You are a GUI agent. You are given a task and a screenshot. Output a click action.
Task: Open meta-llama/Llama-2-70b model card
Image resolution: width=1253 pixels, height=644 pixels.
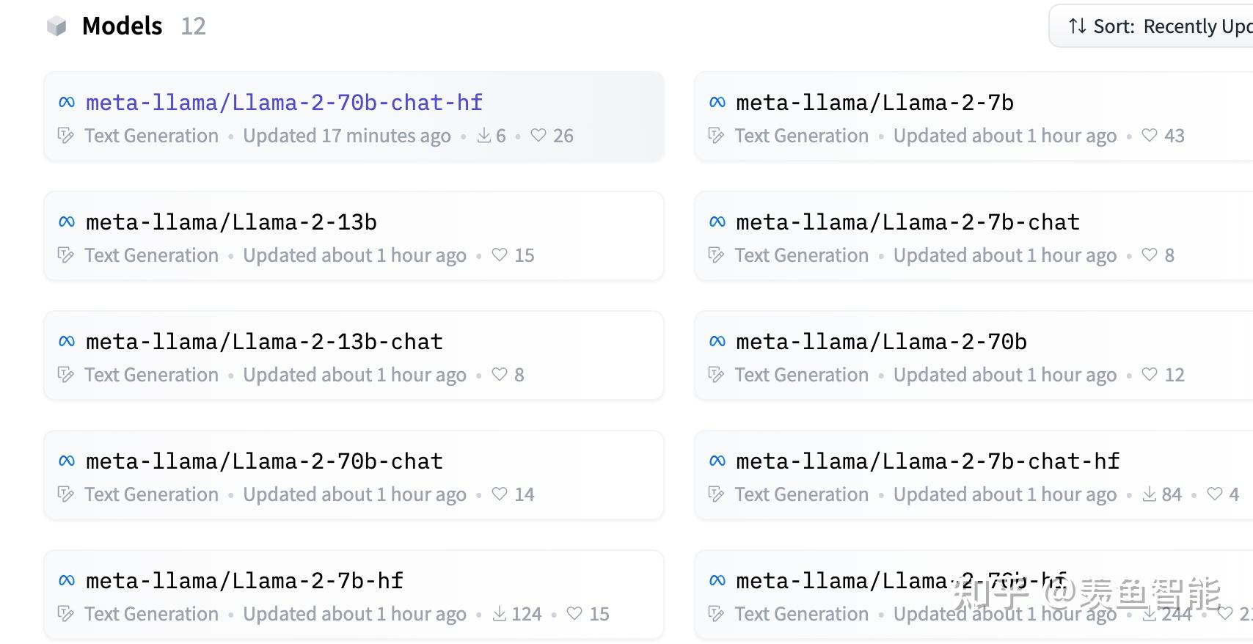pos(973,356)
